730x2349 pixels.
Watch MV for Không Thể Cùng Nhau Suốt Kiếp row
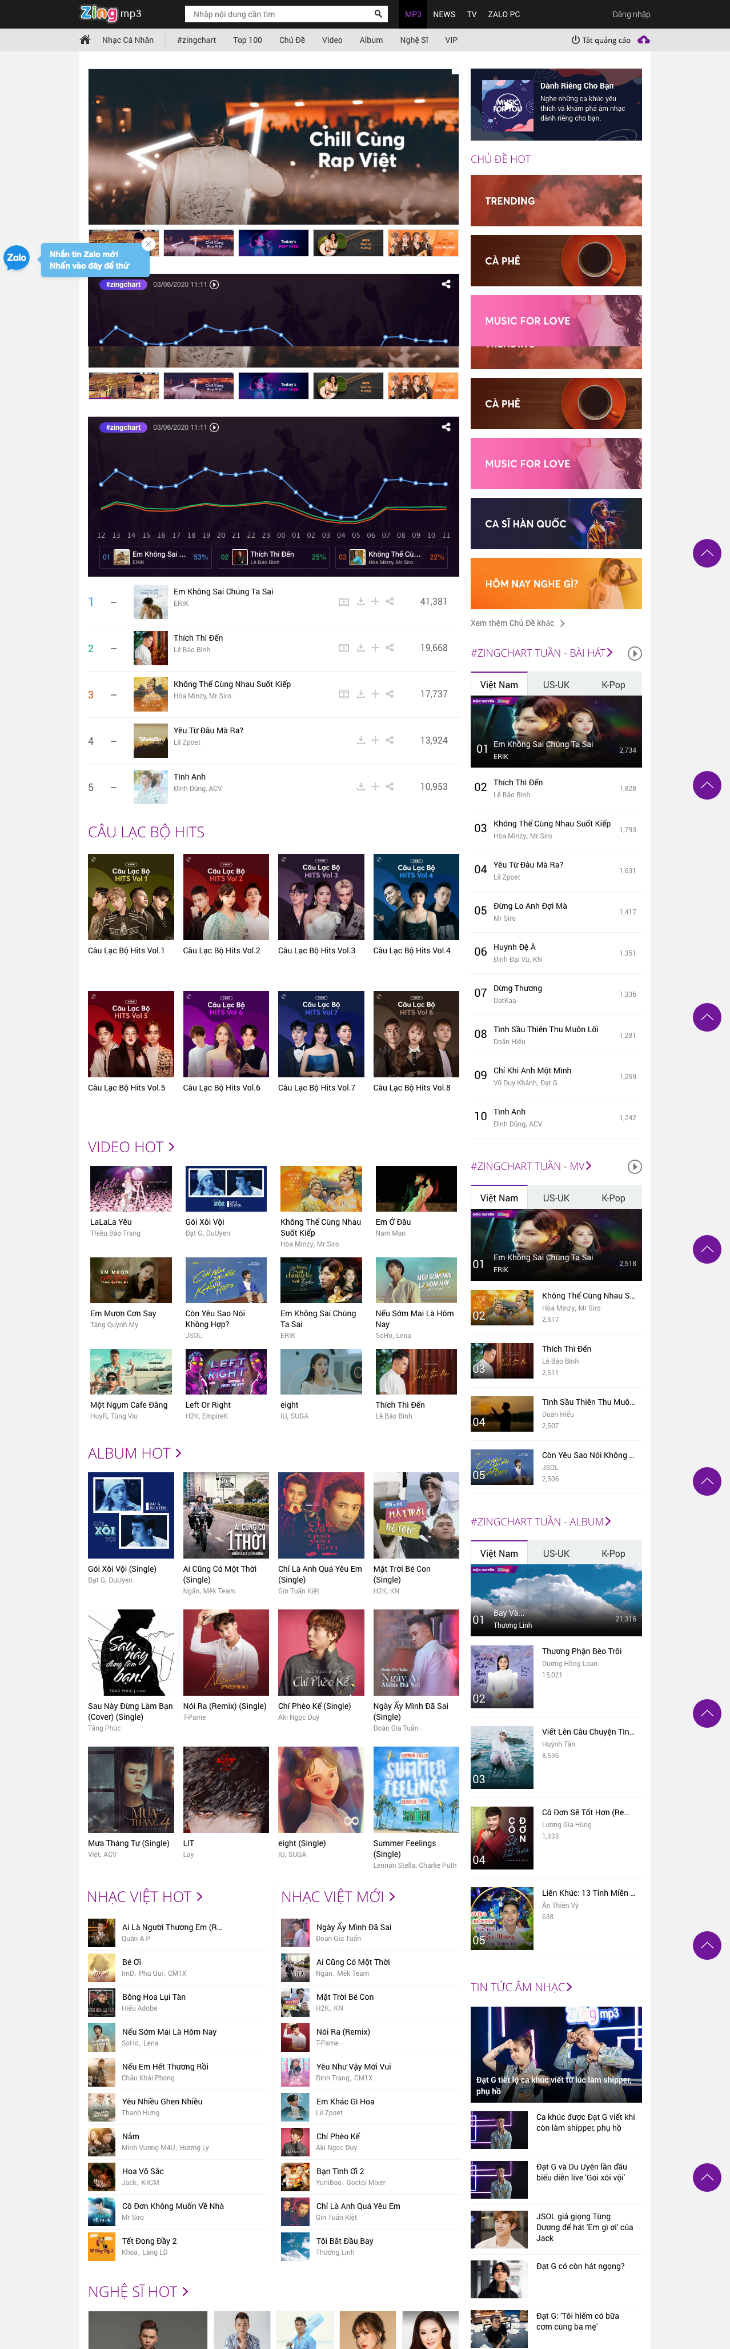tap(344, 695)
